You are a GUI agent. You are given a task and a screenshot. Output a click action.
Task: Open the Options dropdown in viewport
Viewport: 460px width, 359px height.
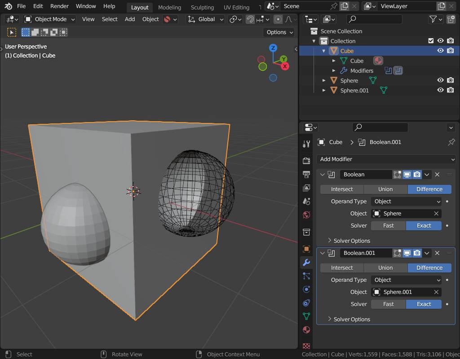click(279, 32)
